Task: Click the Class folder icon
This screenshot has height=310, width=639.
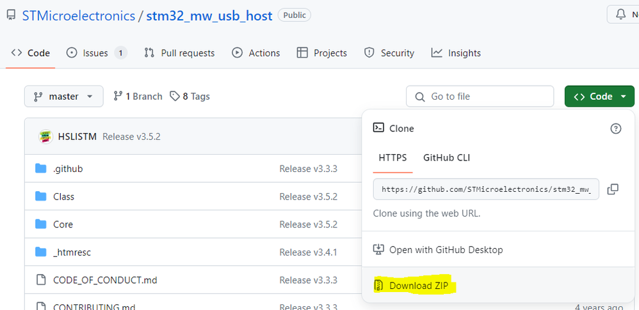Action: [x=41, y=196]
